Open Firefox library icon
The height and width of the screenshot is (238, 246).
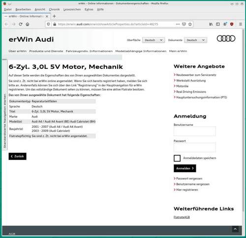[x=211, y=24]
